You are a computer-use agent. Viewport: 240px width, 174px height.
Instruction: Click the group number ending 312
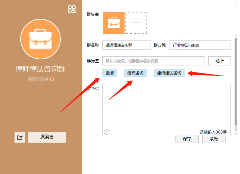pyautogui.click(x=41, y=80)
